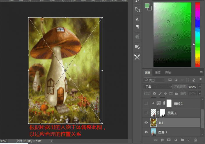The height and width of the screenshot is (144, 205).
Task: Add layer mask icon
Action: pos(169,140)
